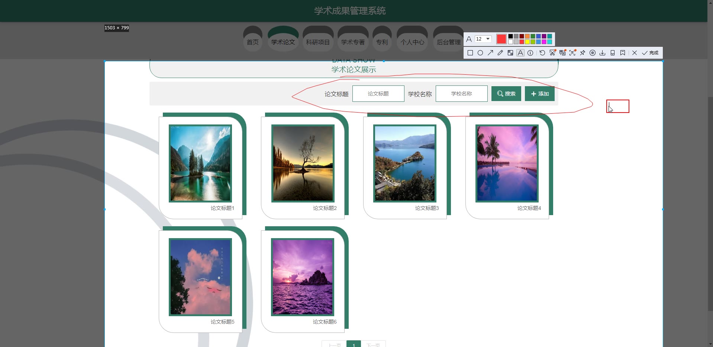Open the 后台管理 tab
Image resolution: width=713 pixels, height=347 pixels.
[449, 42]
